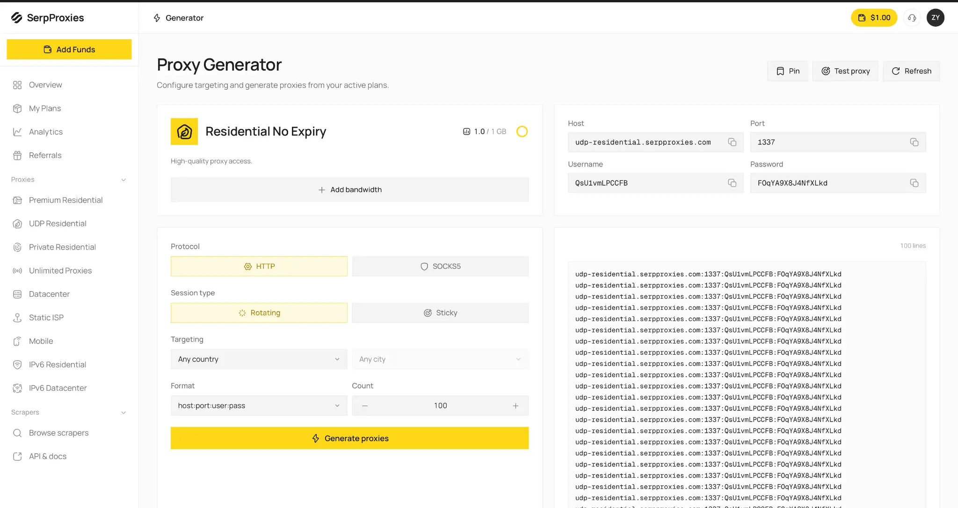Copy the Username value
The height and width of the screenshot is (508, 958).
(x=732, y=183)
